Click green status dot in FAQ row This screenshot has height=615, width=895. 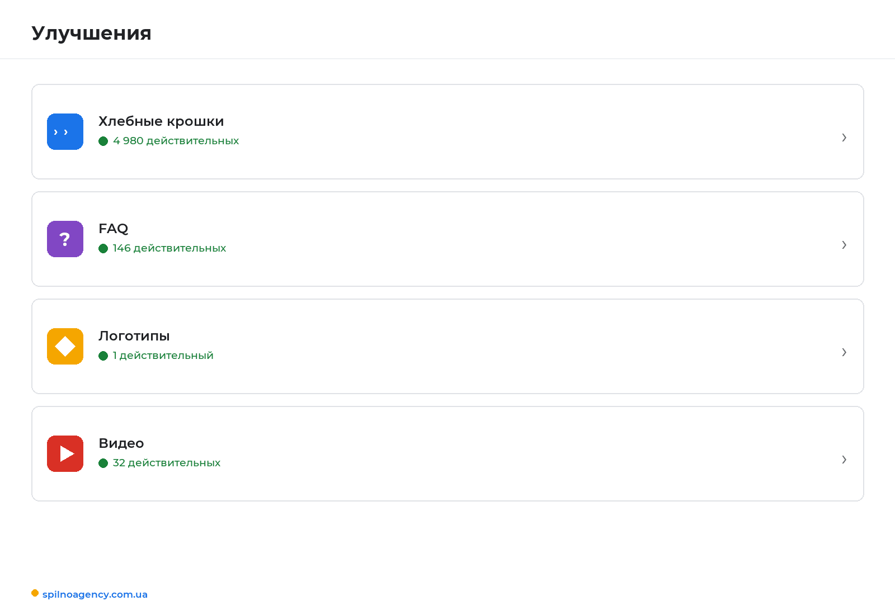103,248
